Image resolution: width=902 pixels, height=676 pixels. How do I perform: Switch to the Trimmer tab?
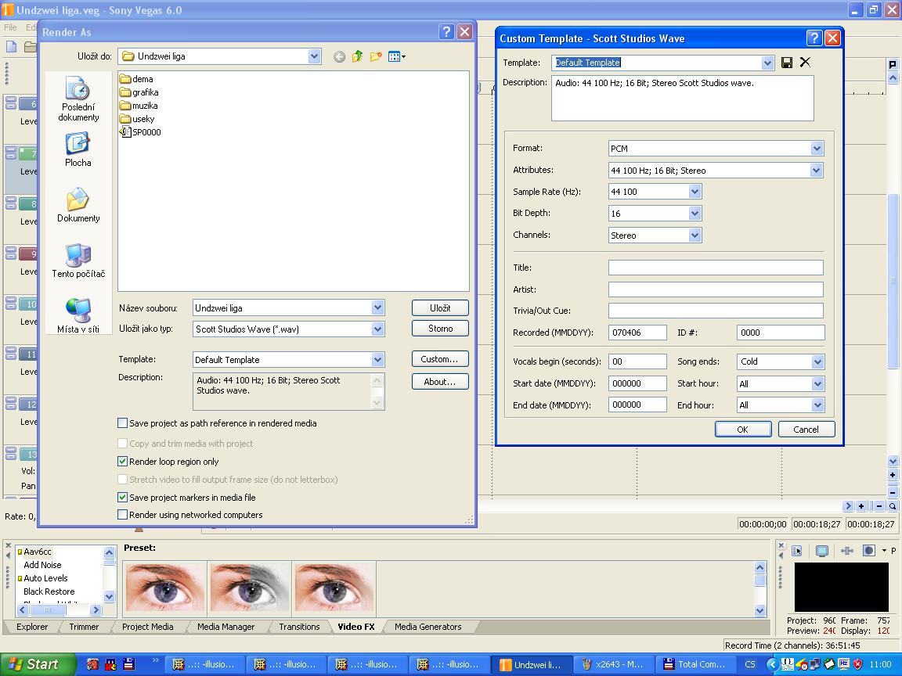pos(84,627)
